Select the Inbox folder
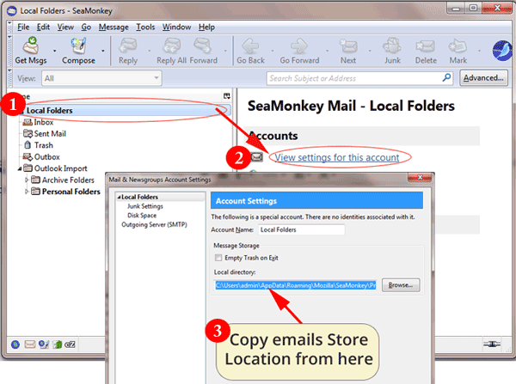The width and height of the screenshot is (516, 384). [x=43, y=122]
